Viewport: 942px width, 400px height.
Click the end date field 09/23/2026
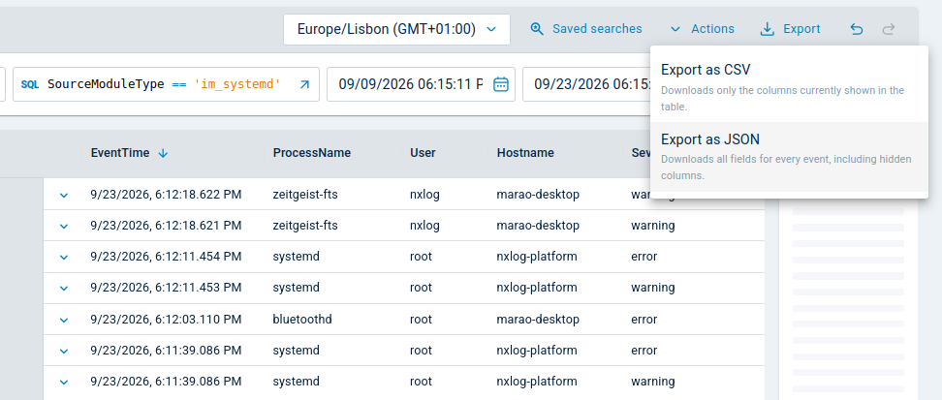coord(586,84)
